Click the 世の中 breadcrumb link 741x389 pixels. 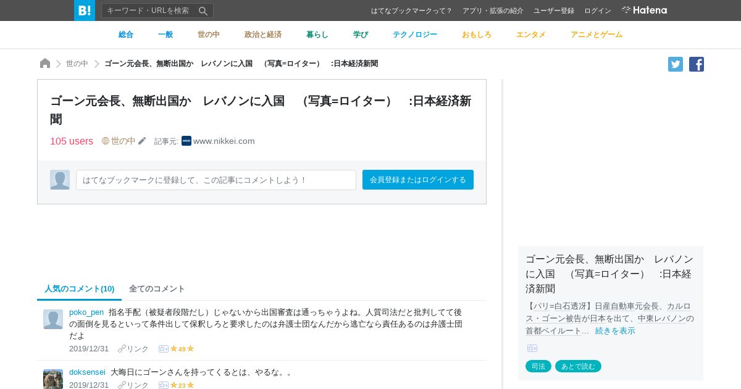click(77, 64)
